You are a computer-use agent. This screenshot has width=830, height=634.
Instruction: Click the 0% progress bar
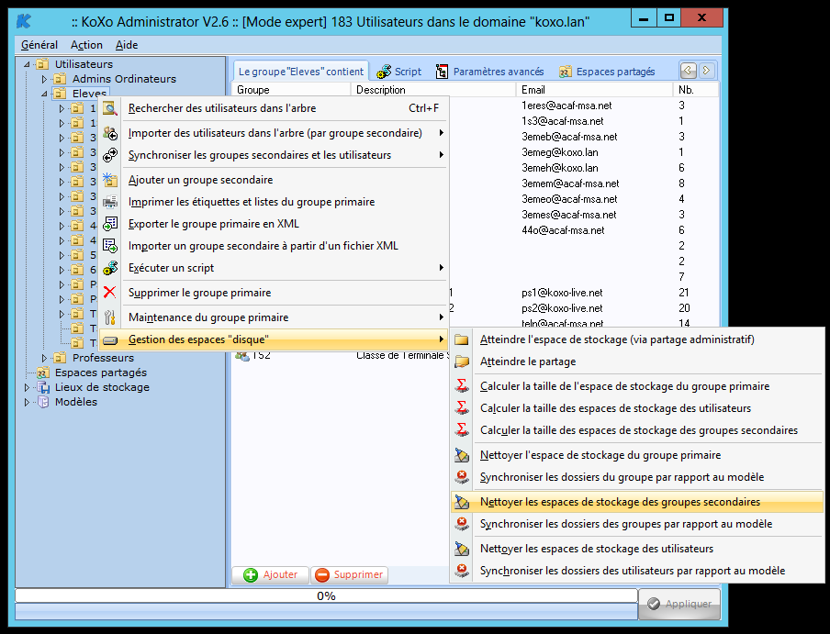326,596
